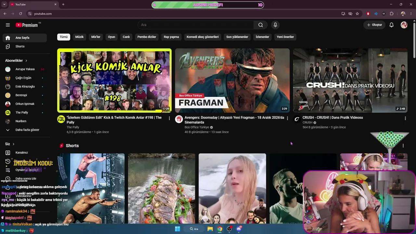Viewport: 416px width, 234px height.
Task: Open the blue sound waves extension
Action: [x=376, y=14]
